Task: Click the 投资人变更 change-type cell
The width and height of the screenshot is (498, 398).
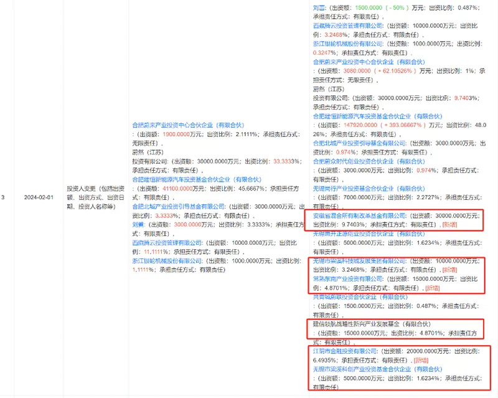Action: tap(95, 197)
